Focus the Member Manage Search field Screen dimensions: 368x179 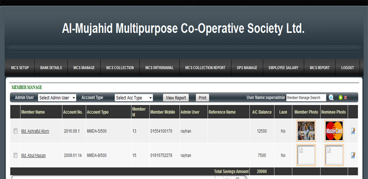click(x=306, y=98)
